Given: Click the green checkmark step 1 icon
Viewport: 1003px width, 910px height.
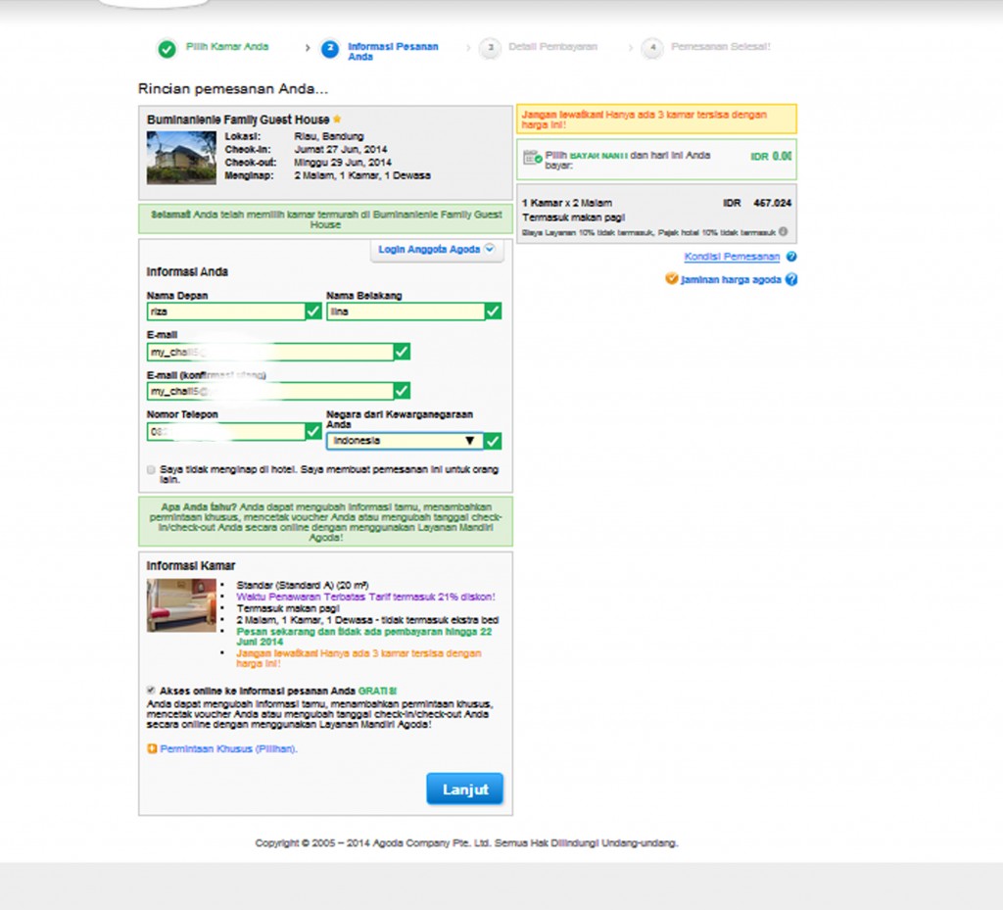Looking at the screenshot, I should (x=167, y=49).
